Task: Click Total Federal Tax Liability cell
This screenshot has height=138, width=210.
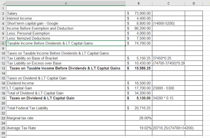Action: pyautogui.click(x=66, y=108)
